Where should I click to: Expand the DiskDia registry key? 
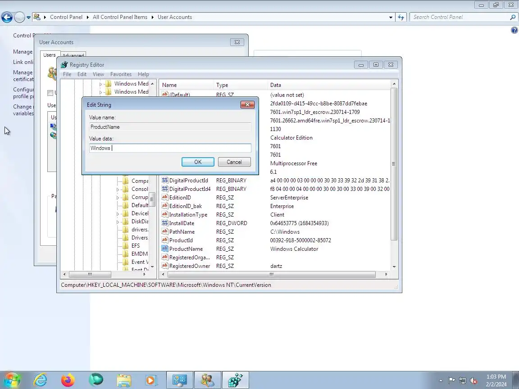[118, 222]
